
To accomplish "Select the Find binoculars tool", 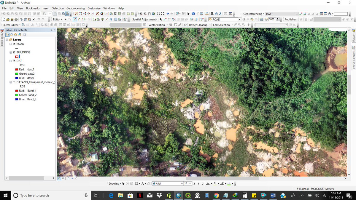I will coord(212,14).
